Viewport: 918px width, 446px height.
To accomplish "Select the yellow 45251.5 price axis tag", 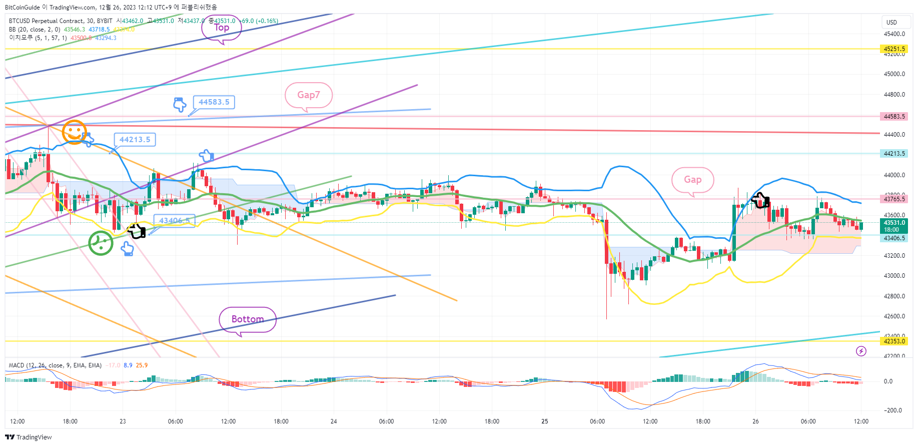I will (x=894, y=49).
